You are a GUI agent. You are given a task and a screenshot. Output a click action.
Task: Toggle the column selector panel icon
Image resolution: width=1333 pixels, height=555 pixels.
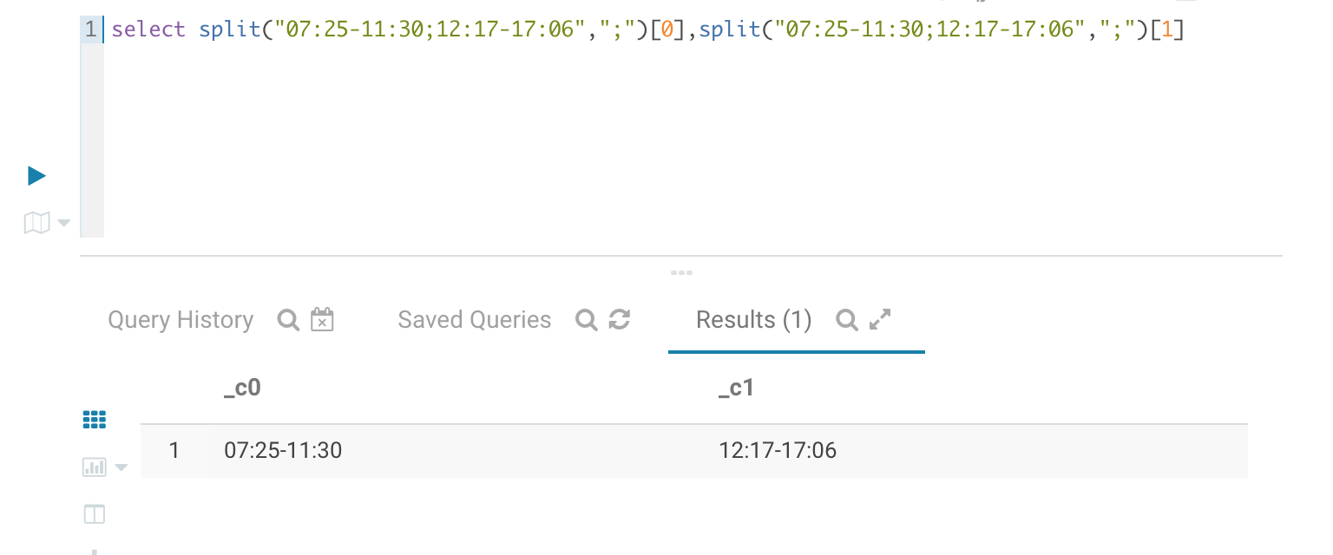point(94,514)
